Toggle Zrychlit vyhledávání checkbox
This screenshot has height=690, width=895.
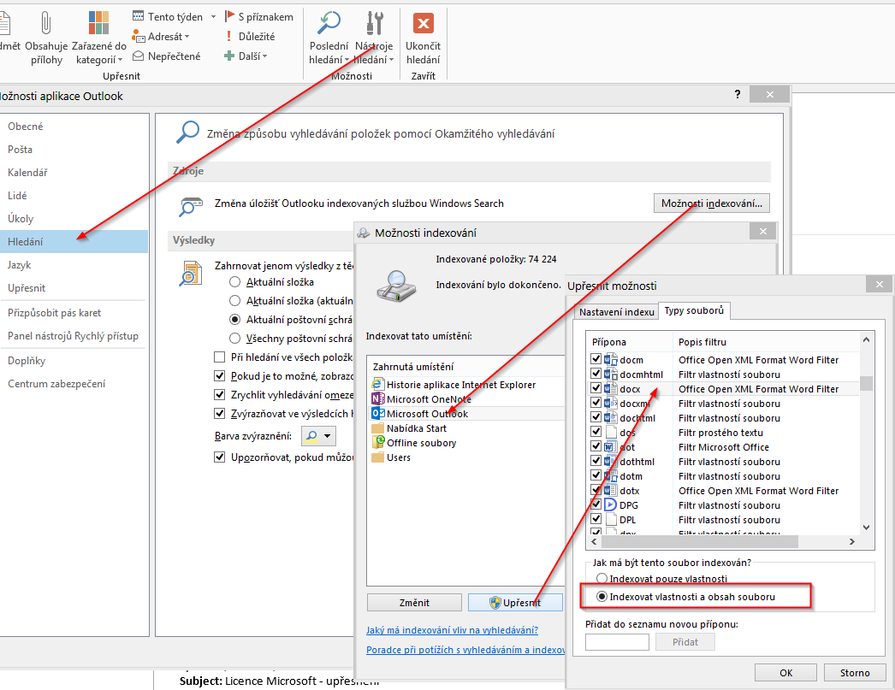219,395
